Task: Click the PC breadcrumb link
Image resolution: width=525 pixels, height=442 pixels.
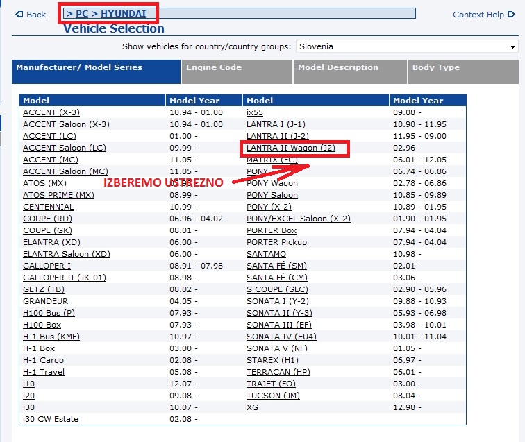Action: (x=82, y=14)
